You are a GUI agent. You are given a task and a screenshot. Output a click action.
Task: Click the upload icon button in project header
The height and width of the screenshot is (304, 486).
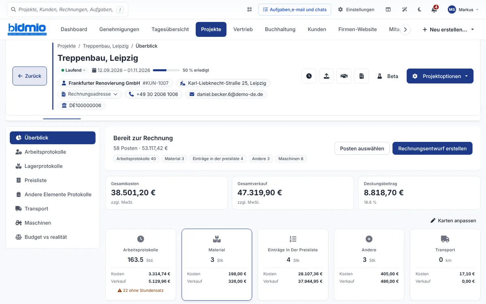point(326,76)
